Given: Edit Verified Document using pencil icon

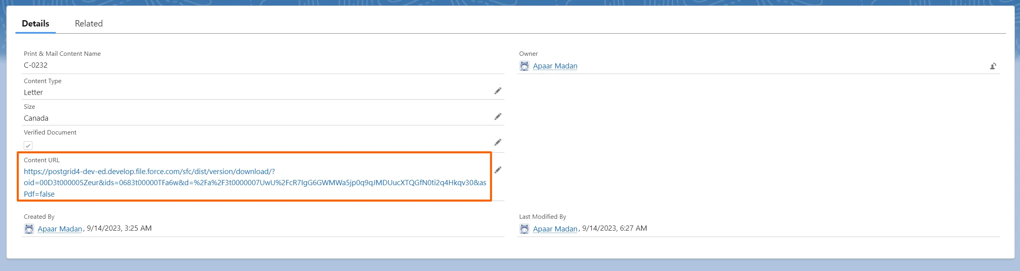Looking at the screenshot, I should point(498,142).
